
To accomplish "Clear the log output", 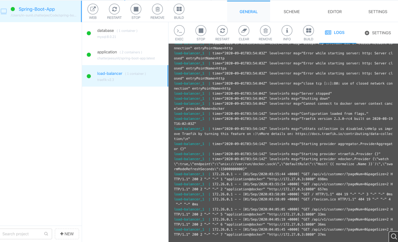I will point(244,31).
